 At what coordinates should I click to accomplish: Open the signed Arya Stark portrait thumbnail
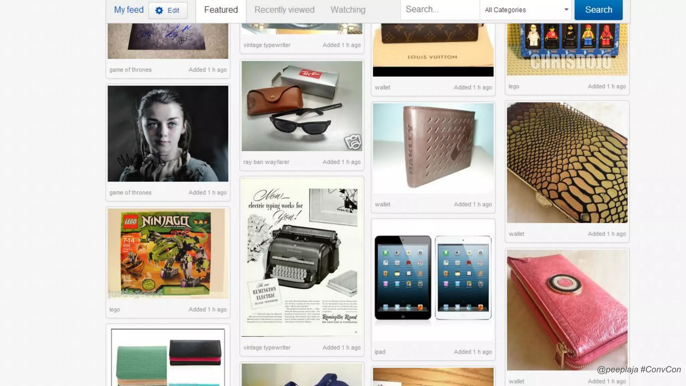click(x=168, y=134)
